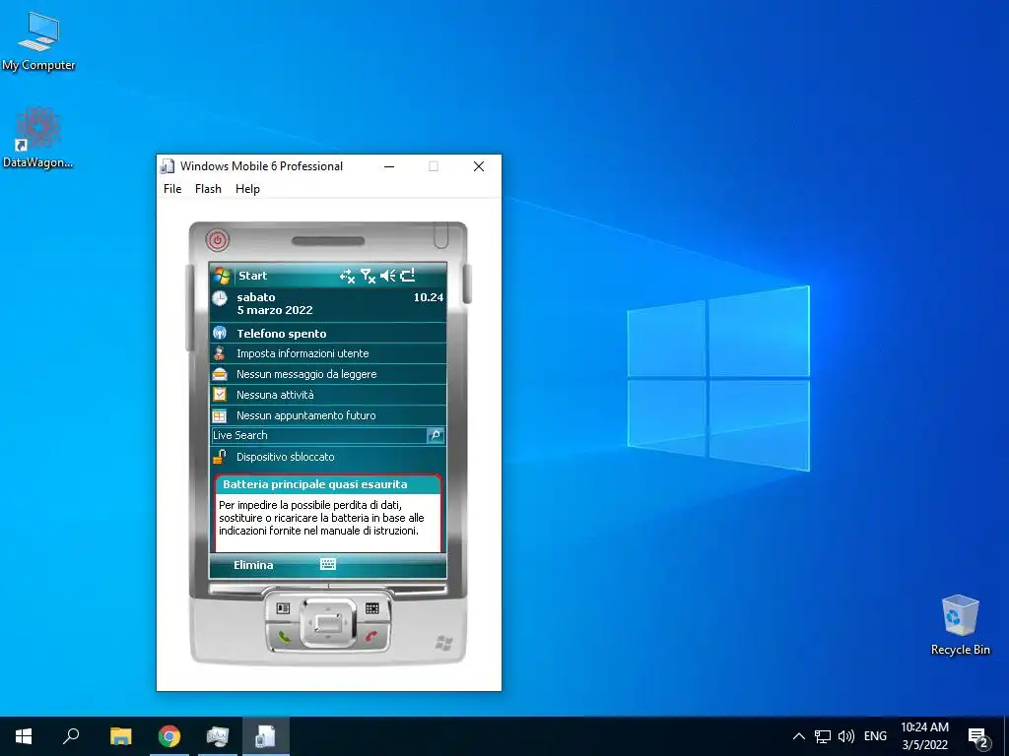This screenshot has height=756, width=1009.
Task: Open Nessun messaggio da leggere
Action: pos(306,374)
